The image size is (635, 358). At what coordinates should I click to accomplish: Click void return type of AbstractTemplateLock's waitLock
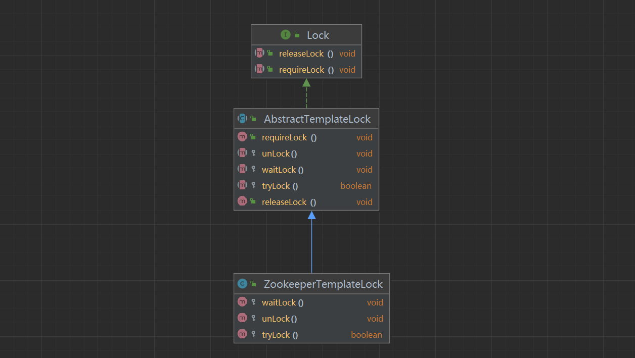[365, 170]
